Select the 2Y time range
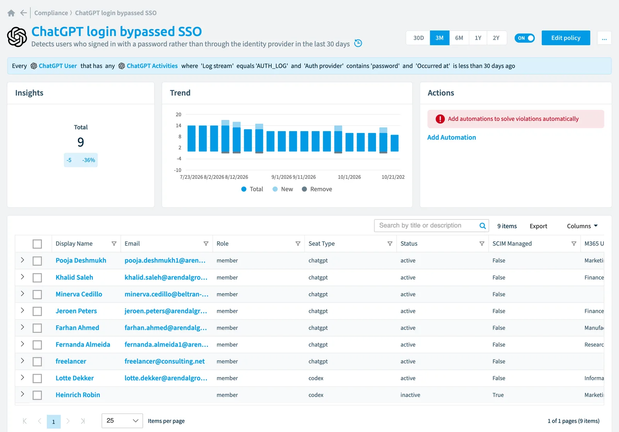The height and width of the screenshot is (432, 619). point(496,38)
